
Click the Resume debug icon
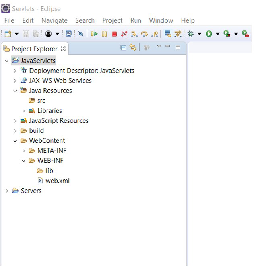[x=94, y=34]
